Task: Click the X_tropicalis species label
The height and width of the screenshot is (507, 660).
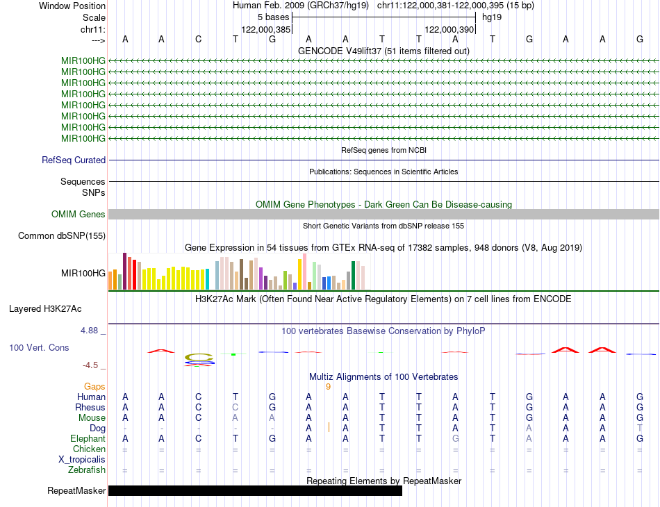Action: point(82,460)
